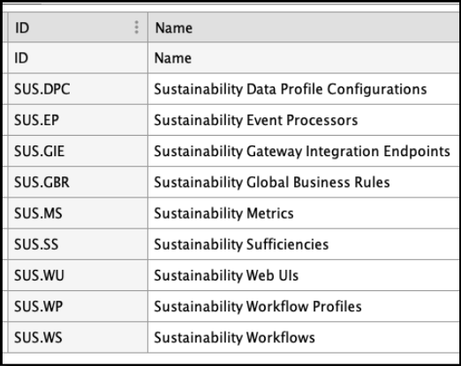Select the SUS.WP ID cell
This screenshot has width=461, height=366.
click(x=78, y=306)
